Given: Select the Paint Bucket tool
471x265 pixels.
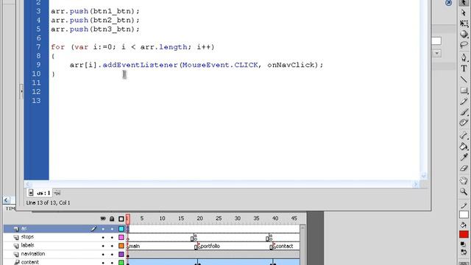Looking at the screenshot, I should 464,146.
